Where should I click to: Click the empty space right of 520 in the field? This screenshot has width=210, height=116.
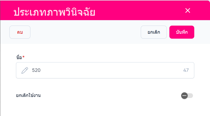click(x=110, y=70)
